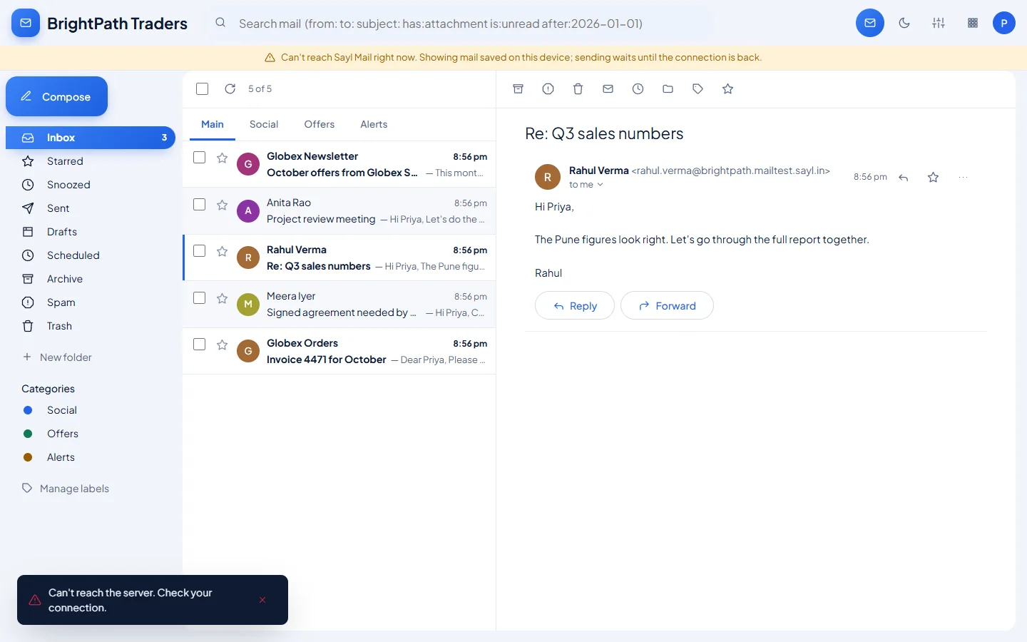The width and height of the screenshot is (1027, 642).
Task: Star Rahul Verma's message header
Action: click(x=934, y=178)
